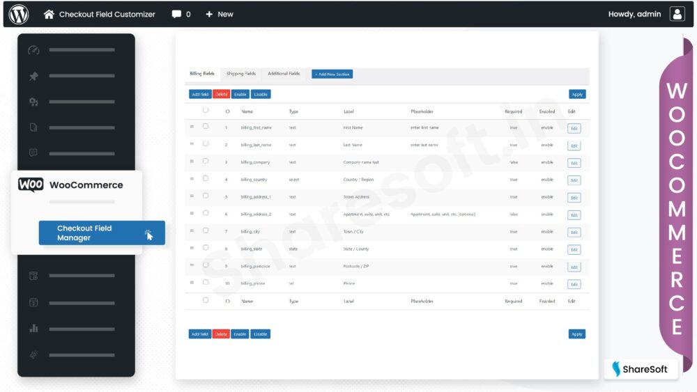Edit the billing_first_name field
The image size is (697, 392).
574,128
